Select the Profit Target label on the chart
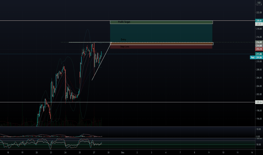Screen dimensions: 263x155 click(x=124, y=22)
